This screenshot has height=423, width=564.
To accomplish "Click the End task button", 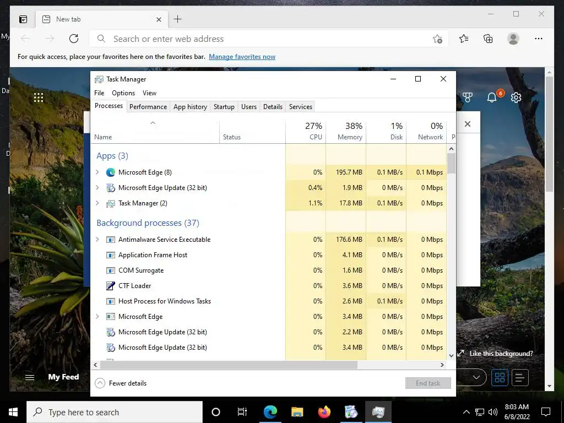I will click(x=428, y=383).
